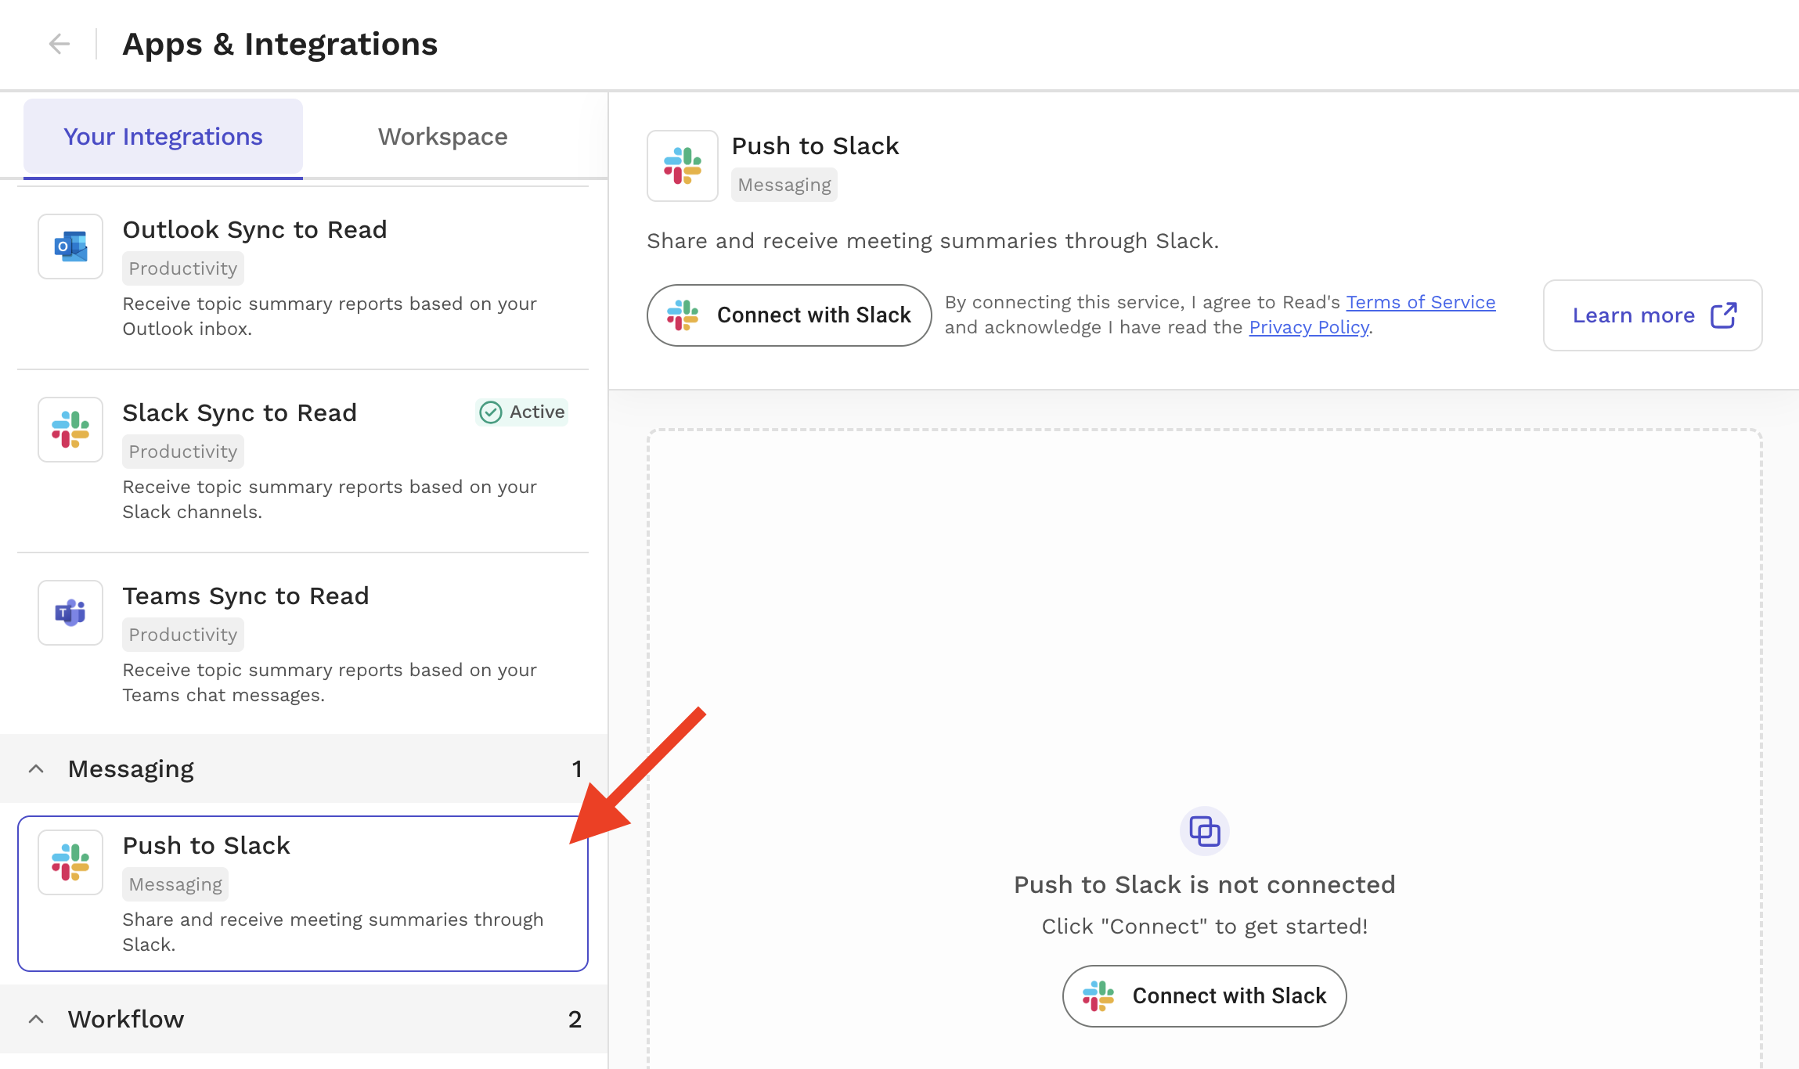Click the Apps & Integrations page title

280,45
